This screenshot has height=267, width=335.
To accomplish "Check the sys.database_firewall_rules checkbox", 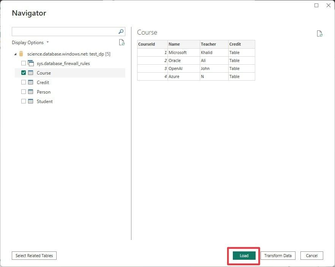I will (24, 63).
